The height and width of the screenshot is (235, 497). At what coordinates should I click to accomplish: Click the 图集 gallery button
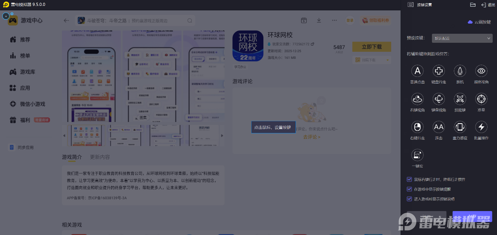pos(143,117)
